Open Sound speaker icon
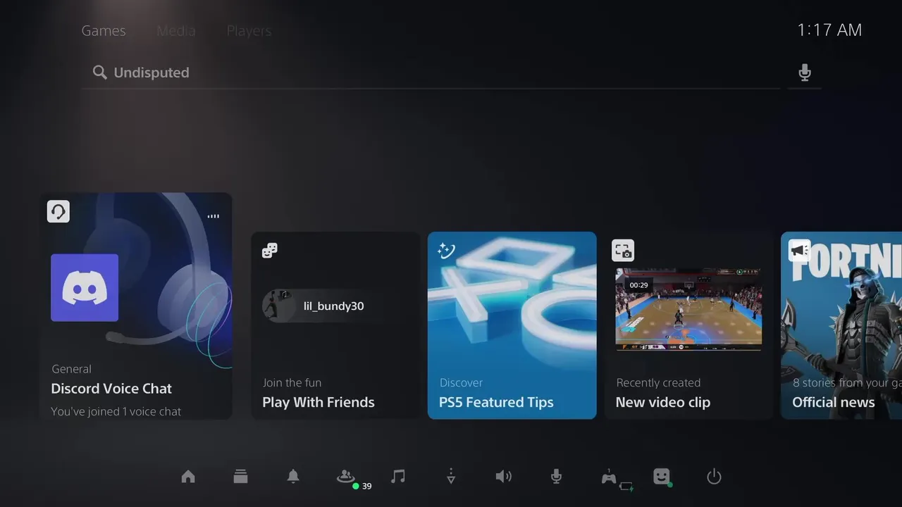 [503, 477]
